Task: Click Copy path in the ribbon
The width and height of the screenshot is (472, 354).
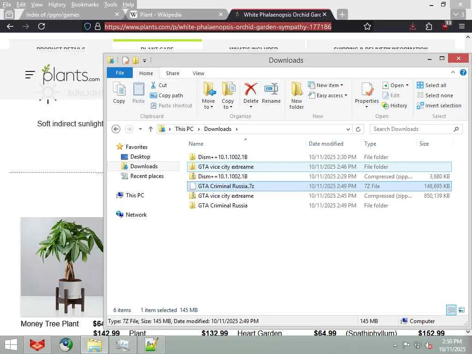Action: [x=166, y=95]
